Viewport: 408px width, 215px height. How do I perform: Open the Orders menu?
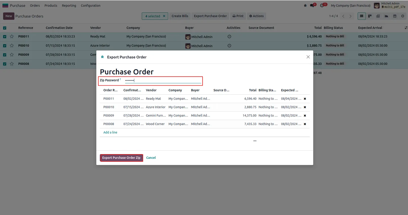pyautogui.click(x=35, y=5)
